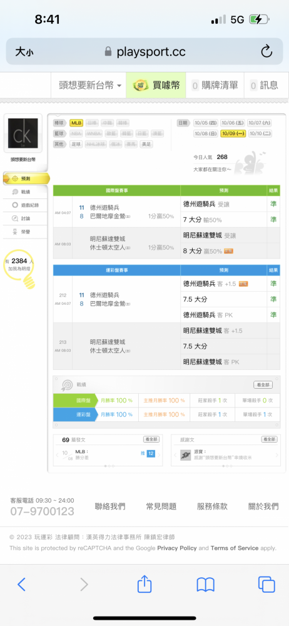Click the orange badge beside 贏50%

(229, 251)
